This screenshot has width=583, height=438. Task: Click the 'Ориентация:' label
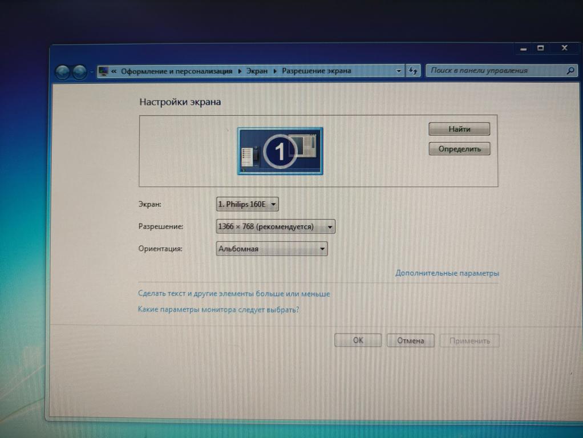point(160,249)
